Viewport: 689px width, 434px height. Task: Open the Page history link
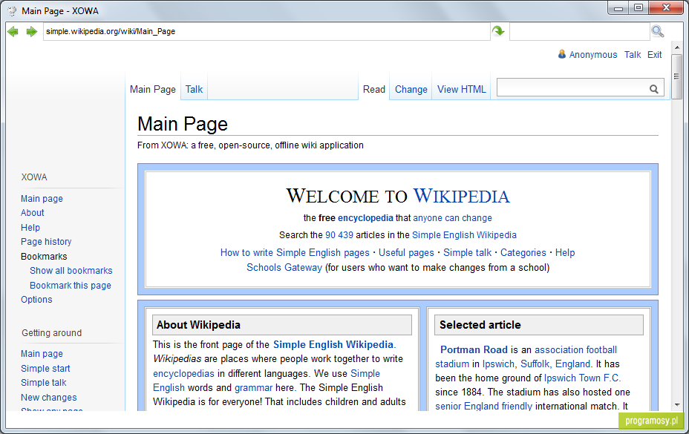click(46, 242)
